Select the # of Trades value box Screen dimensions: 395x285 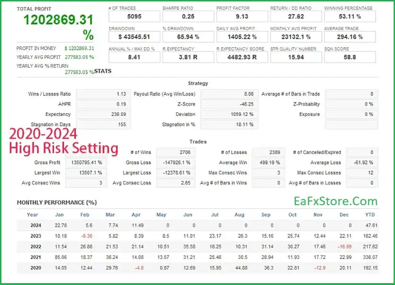point(134,17)
